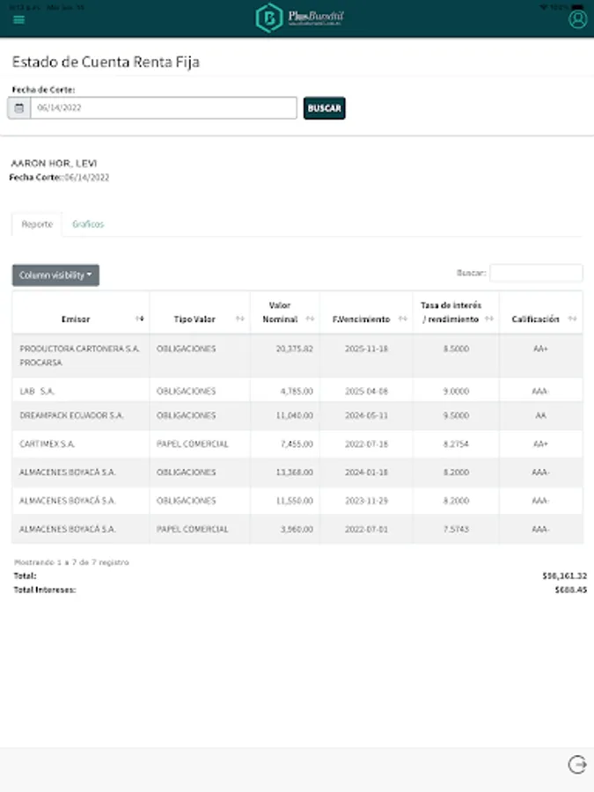The height and width of the screenshot is (792, 594).
Task: Switch to the Reporte tab
Action: tap(37, 224)
